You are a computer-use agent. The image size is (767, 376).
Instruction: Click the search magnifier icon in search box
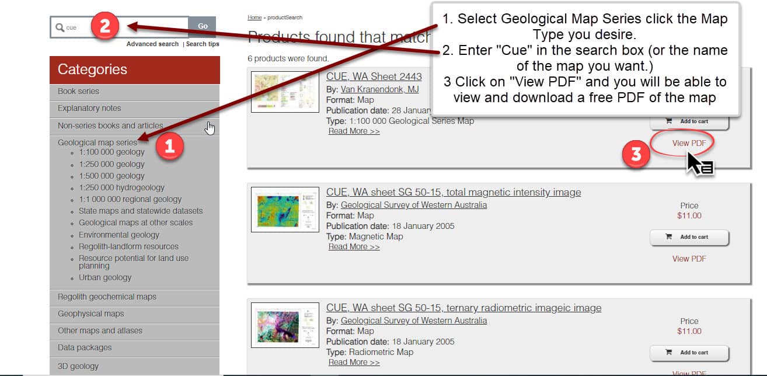(x=60, y=27)
